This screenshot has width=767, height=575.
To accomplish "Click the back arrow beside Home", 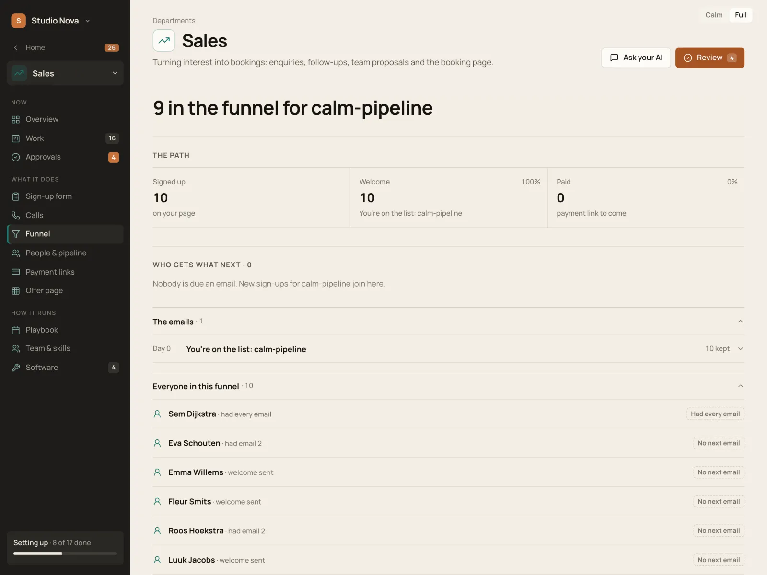I will pos(16,47).
